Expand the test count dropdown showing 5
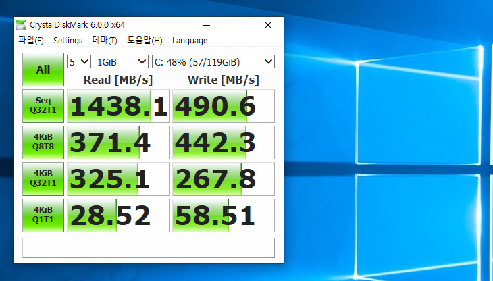 (x=79, y=61)
